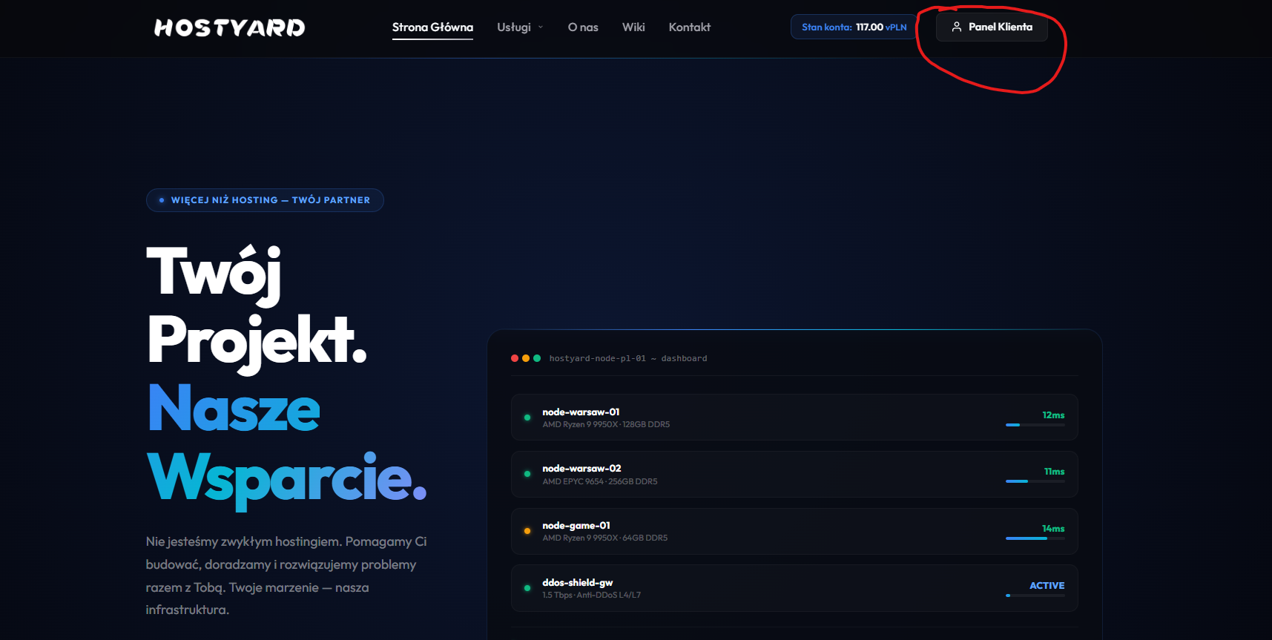Click '1.5 Tbps · Anti-DDoS L4/L7' text
The image size is (1272, 640).
(592, 596)
